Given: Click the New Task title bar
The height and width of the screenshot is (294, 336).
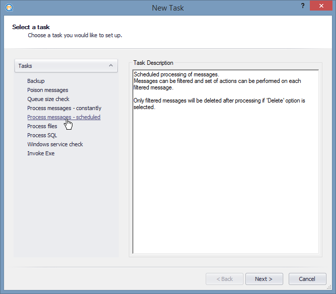Looking at the screenshot, I should [168, 8].
